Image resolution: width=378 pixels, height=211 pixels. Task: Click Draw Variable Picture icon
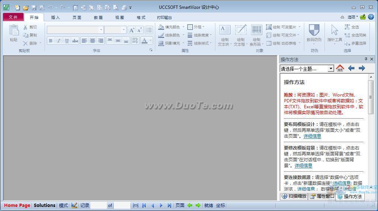click(269, 27)
